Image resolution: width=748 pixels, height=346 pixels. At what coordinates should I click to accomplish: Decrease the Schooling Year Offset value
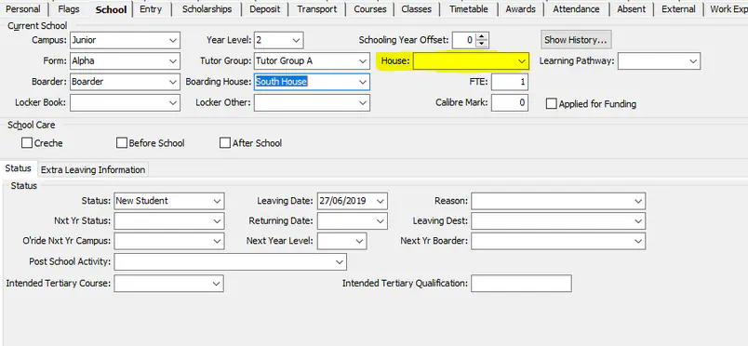(x=482, y=44)
